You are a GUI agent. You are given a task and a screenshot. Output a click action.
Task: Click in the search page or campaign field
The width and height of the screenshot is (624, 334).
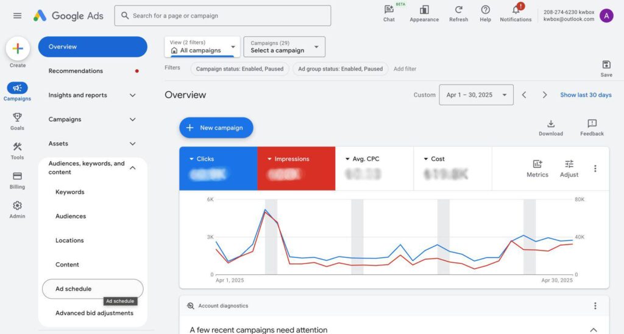point(222,16)
